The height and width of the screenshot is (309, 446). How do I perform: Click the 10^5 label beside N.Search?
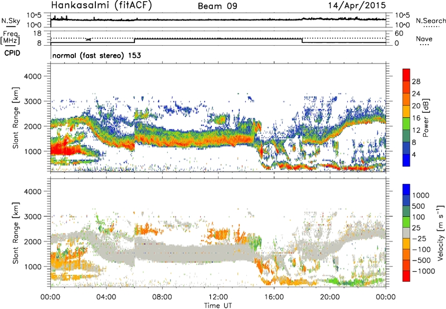tap(402, 16)
